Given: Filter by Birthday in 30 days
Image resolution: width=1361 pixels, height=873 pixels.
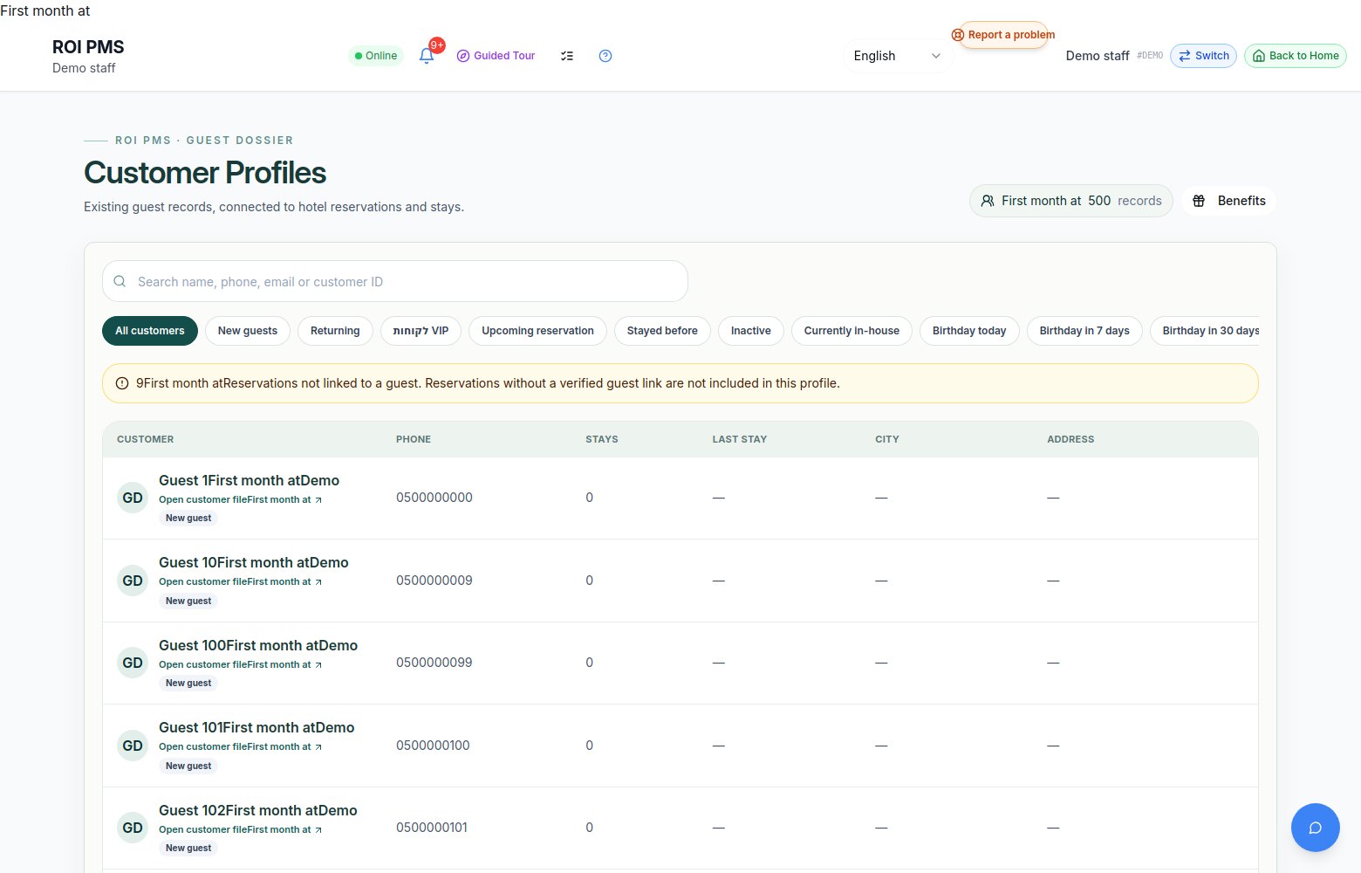Looking at the screenshot, I should coord(1205,331).
